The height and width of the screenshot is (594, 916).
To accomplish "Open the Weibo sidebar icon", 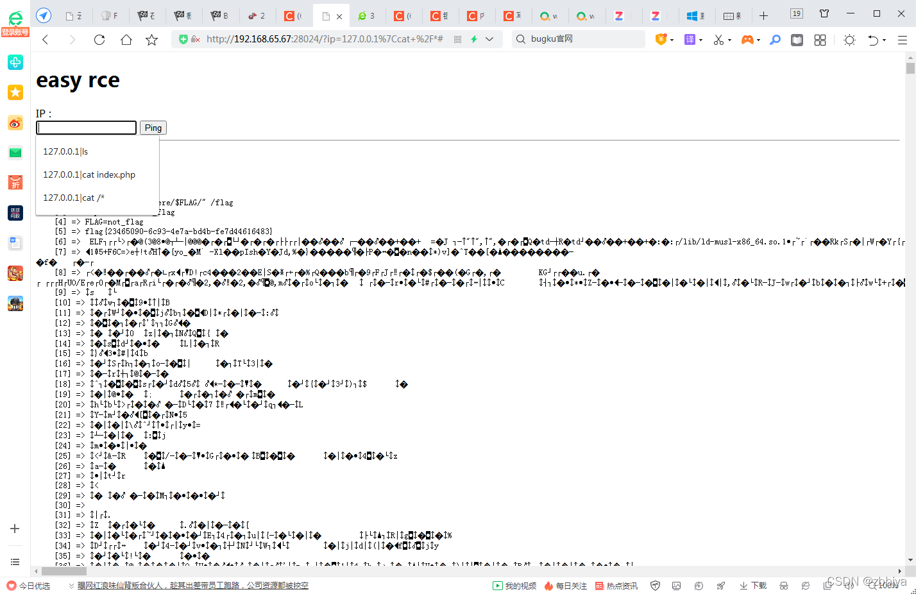I will coord(15,123).
